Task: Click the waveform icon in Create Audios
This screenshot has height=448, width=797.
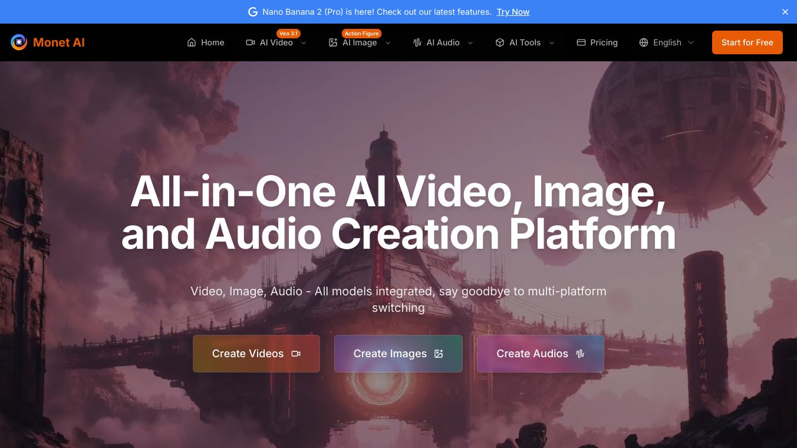Action: coord(580,354)
